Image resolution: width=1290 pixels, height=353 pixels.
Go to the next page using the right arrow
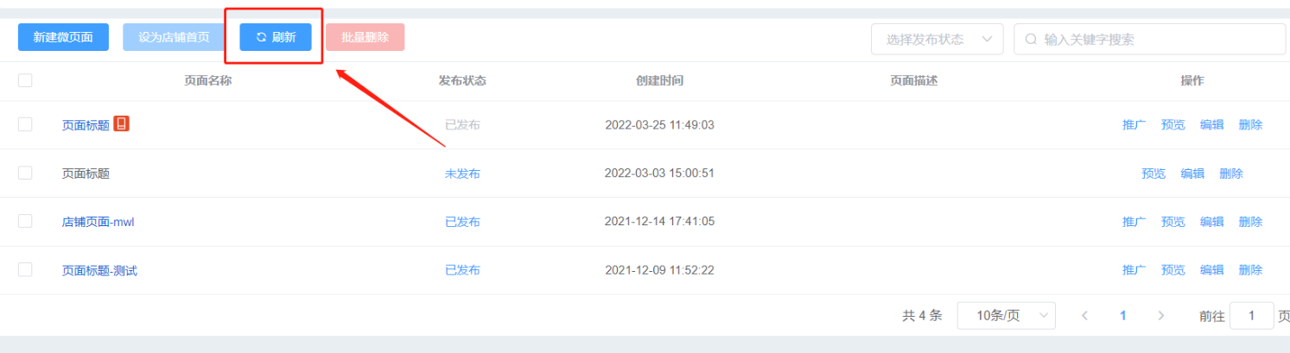pos(1161,316)
